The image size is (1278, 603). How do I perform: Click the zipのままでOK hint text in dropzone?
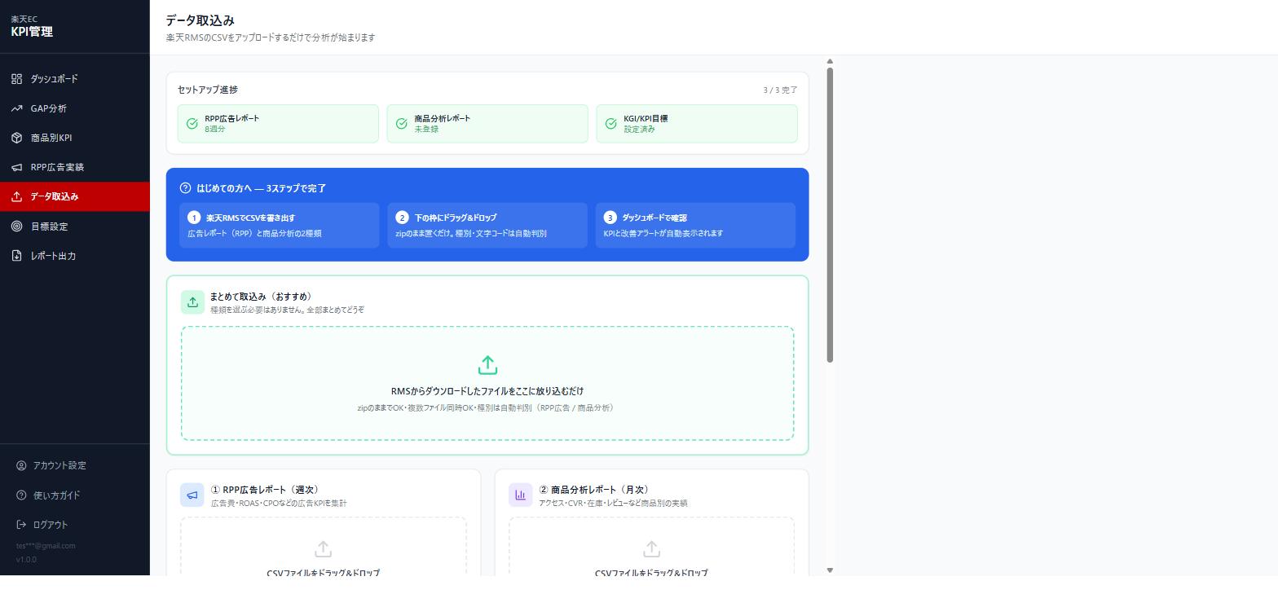point(487,407)
